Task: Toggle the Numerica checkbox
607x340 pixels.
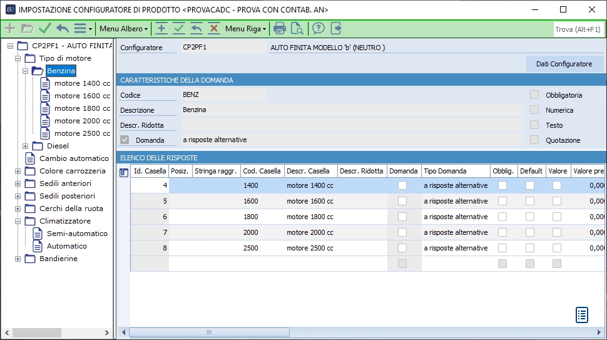Action: (534, 110)
